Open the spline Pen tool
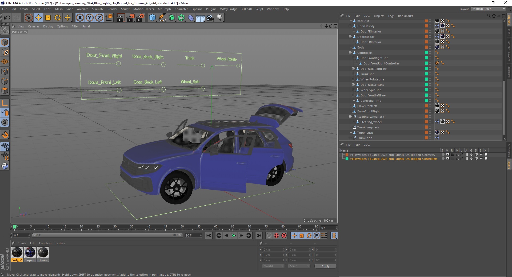This screenshot has width=512, height=277. pos(162,18)
